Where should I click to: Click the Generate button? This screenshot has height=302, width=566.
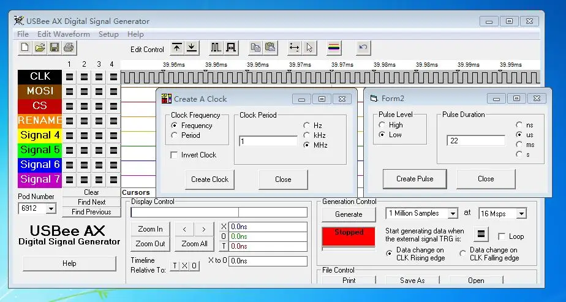(x=349, y=214)
